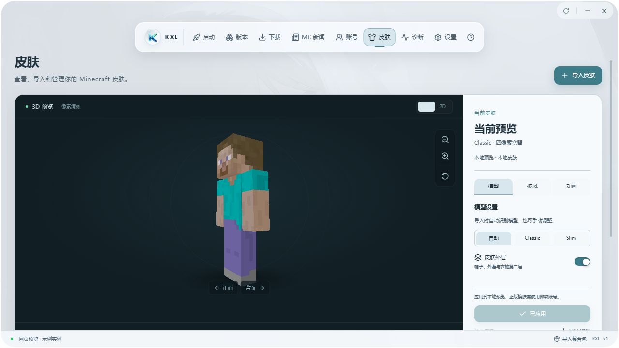Switch to the 动画 animation tab

(571, 186)
